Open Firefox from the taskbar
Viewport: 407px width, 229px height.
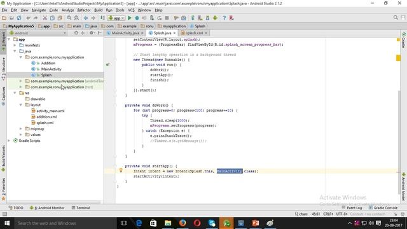pyautogui.click(x=183, y=223)
